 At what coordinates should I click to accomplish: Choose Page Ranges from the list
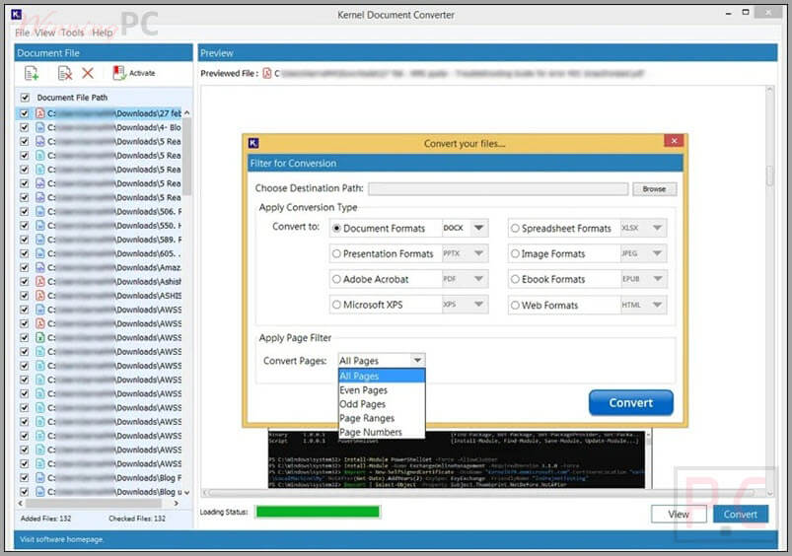click(x=382, y=418)
